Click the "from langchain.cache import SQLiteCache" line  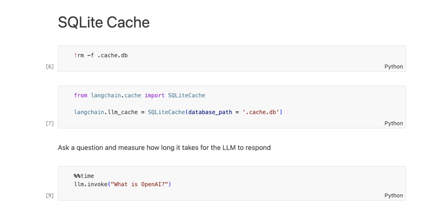(139, 95)
